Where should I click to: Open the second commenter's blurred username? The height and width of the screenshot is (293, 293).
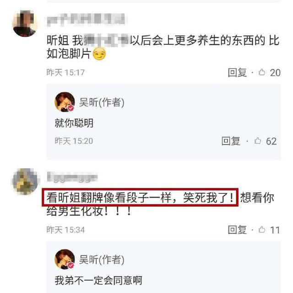(x=72, y=177)
